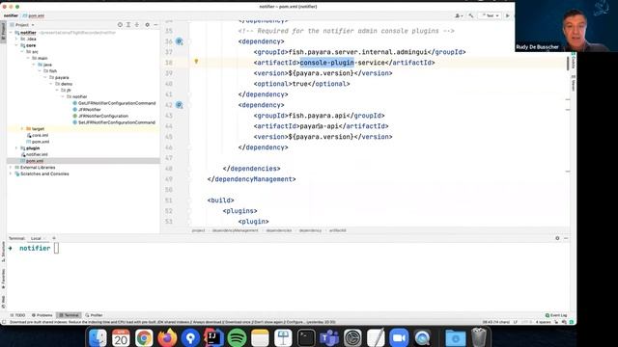Open the Problems tool window tab

[42, 315]
